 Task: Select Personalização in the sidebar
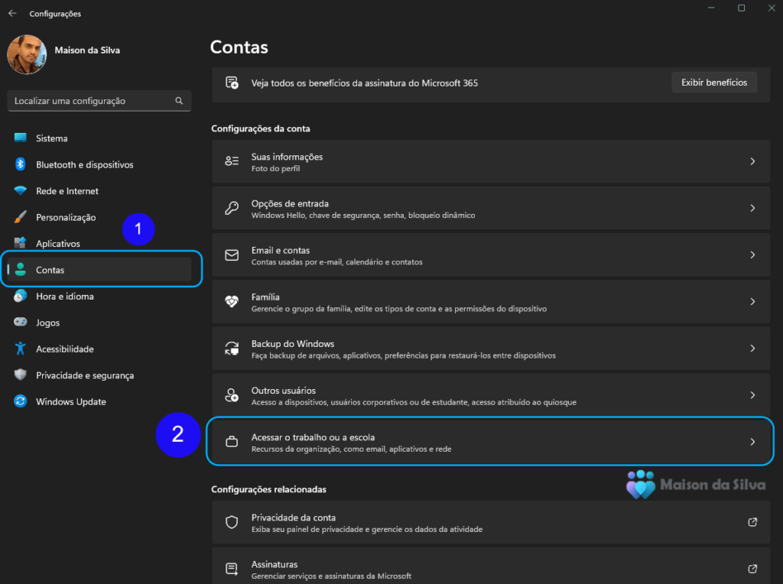pyautogui.click(x=66, y=218)
